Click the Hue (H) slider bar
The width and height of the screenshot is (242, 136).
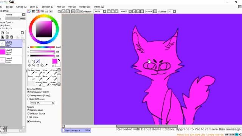(42, 47)
